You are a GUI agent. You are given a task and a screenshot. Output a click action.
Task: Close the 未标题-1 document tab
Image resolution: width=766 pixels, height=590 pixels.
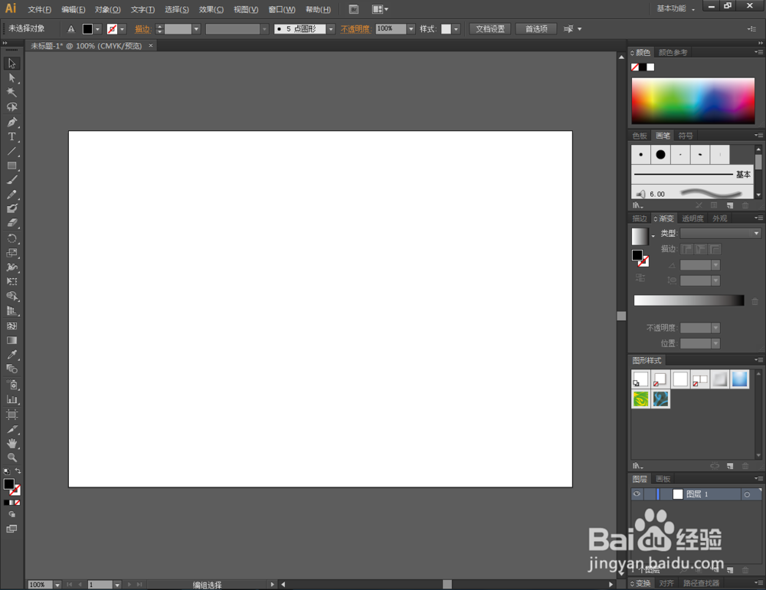pos(150,45)
